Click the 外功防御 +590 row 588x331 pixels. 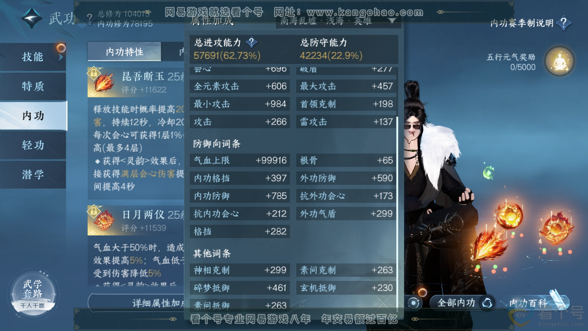(x=346, y=178)
